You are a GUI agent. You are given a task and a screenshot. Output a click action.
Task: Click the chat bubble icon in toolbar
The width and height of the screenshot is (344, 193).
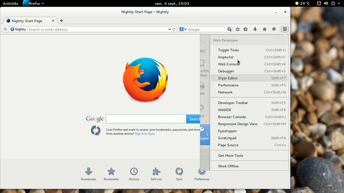click(274, 29)
